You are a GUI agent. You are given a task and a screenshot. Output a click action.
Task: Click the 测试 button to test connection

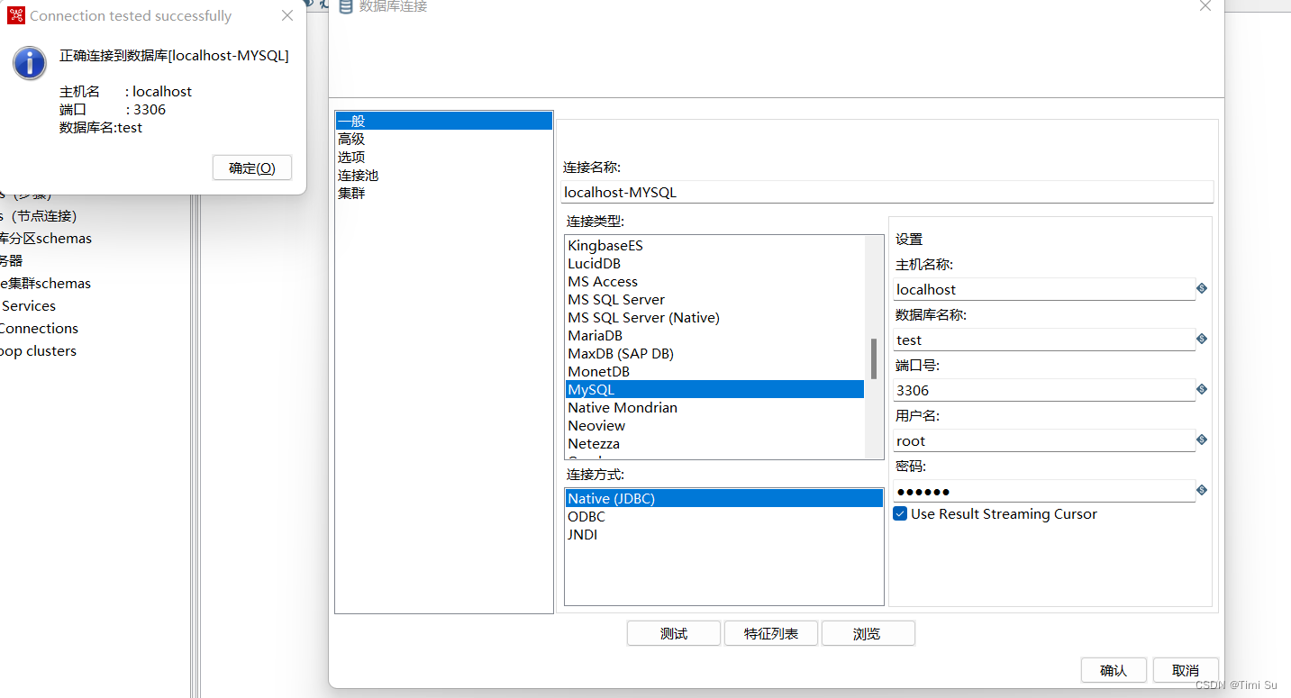point(673,633)
